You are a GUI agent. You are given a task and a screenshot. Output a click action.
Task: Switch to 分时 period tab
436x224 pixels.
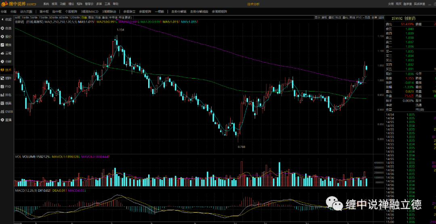[x=17, y=17]
